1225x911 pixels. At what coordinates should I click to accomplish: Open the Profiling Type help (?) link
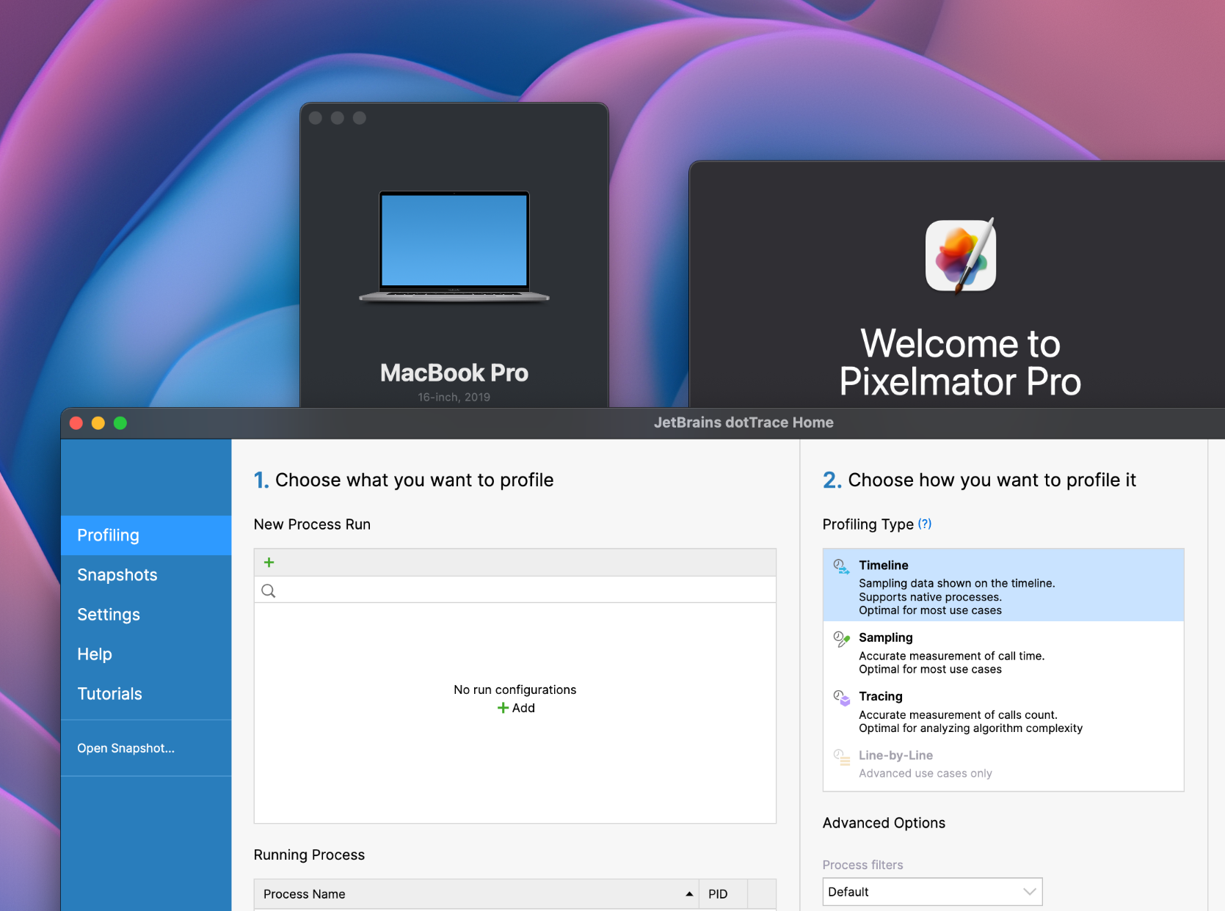click(925, 524)
